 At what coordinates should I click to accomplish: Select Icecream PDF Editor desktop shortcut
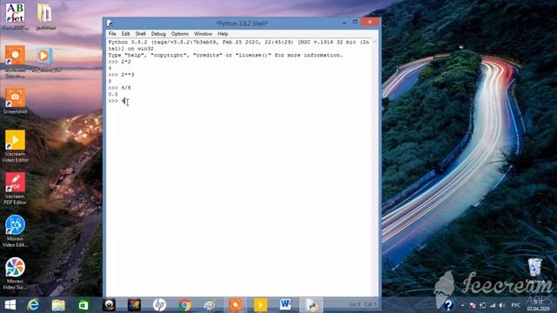15,189
